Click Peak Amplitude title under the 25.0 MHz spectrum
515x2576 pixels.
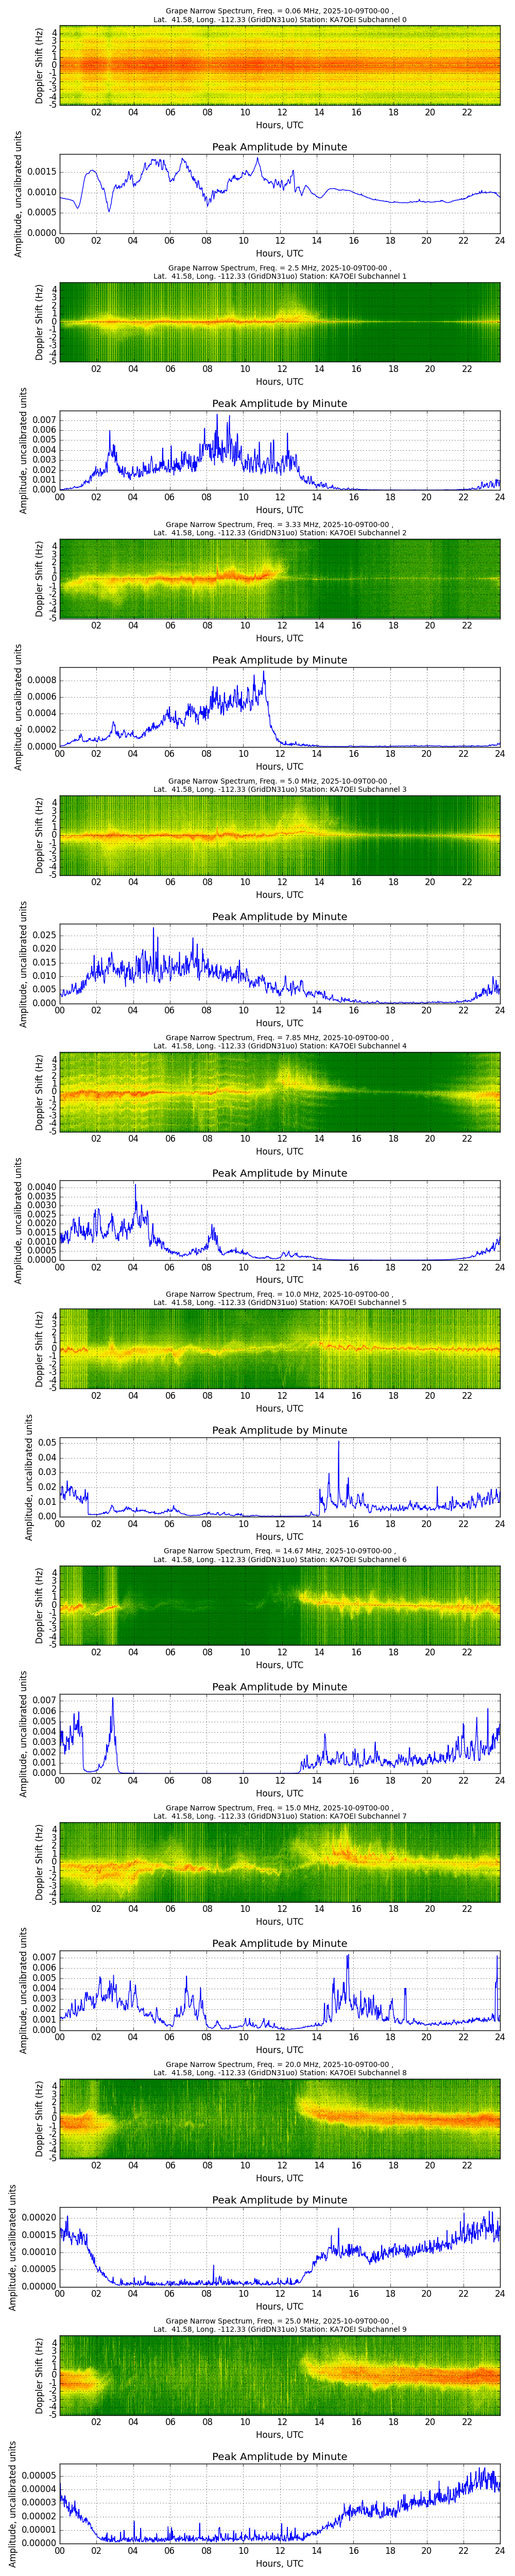[280, 2456]
